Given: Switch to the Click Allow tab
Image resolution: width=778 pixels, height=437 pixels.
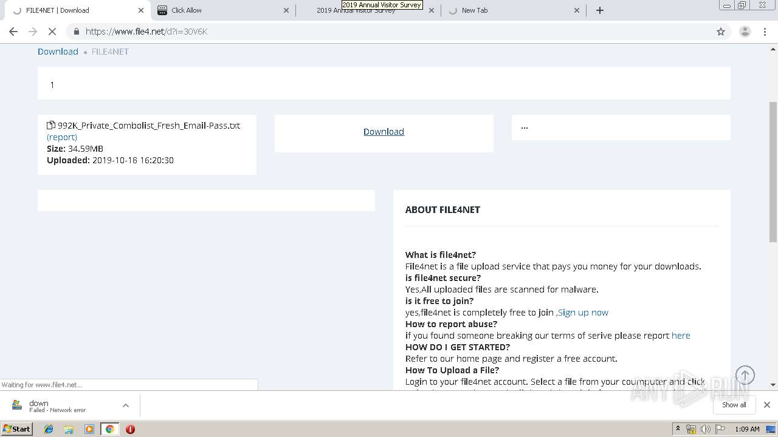Looking at the screenshot, I should click(222, 10).
